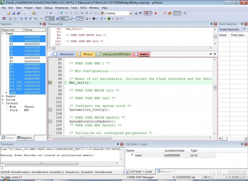
Task: Expand the Banked register group
Action: 3,96
